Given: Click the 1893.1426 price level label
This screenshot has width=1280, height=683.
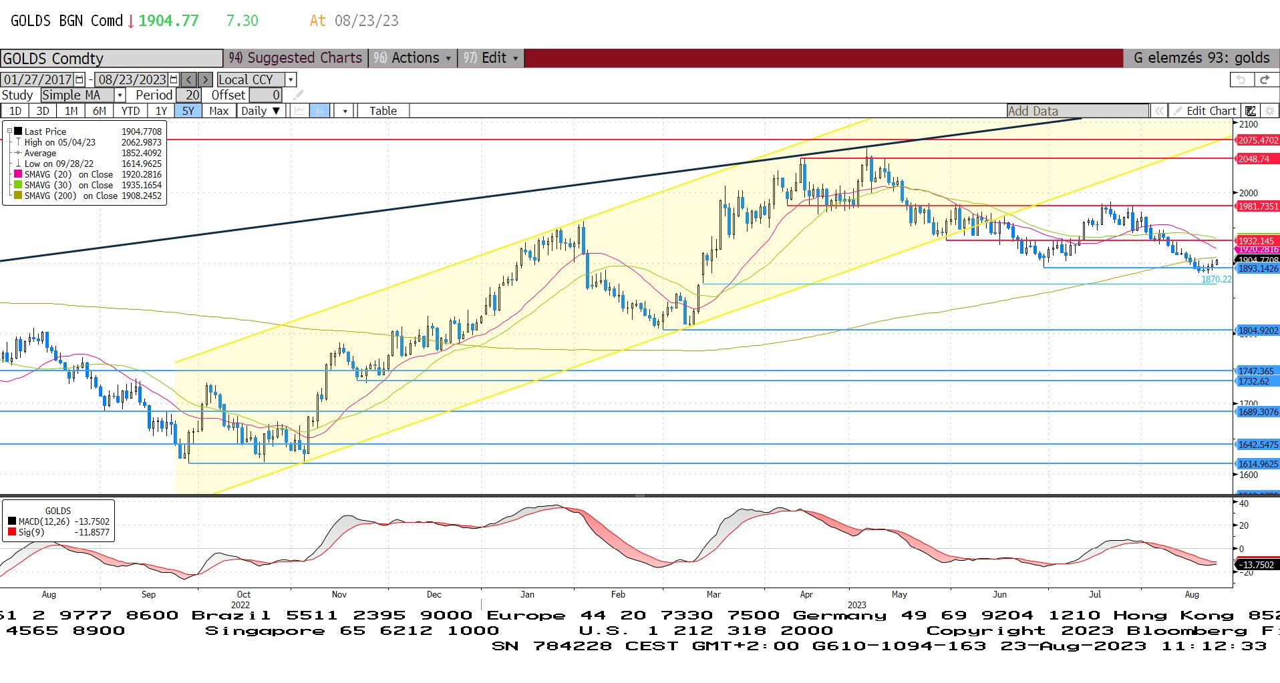Looking at the screenshot, I should coord(1258,268).
